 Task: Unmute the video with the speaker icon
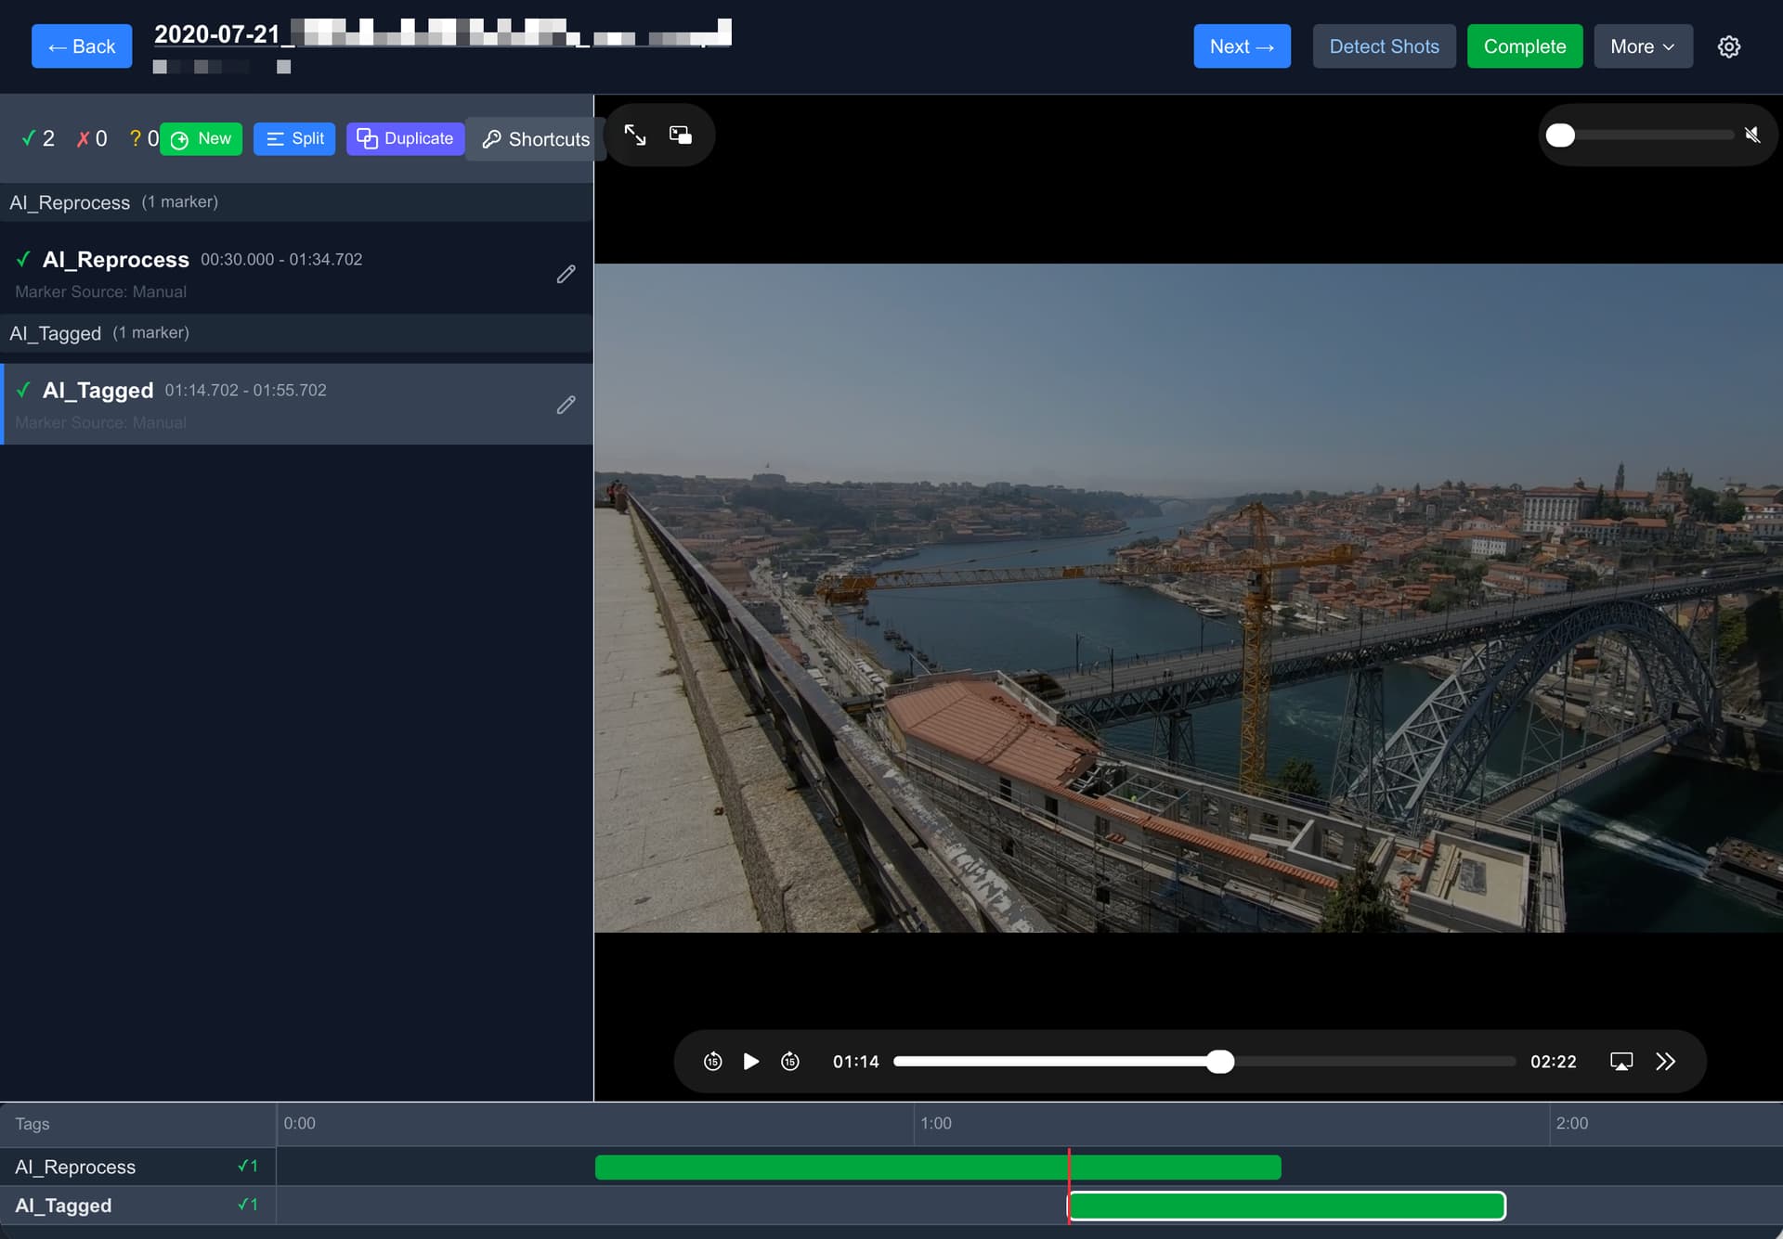click(1752, 136)
